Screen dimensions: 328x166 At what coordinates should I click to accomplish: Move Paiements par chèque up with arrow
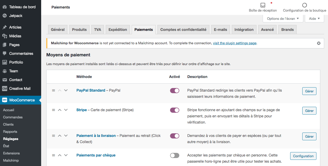click(60, 155)
